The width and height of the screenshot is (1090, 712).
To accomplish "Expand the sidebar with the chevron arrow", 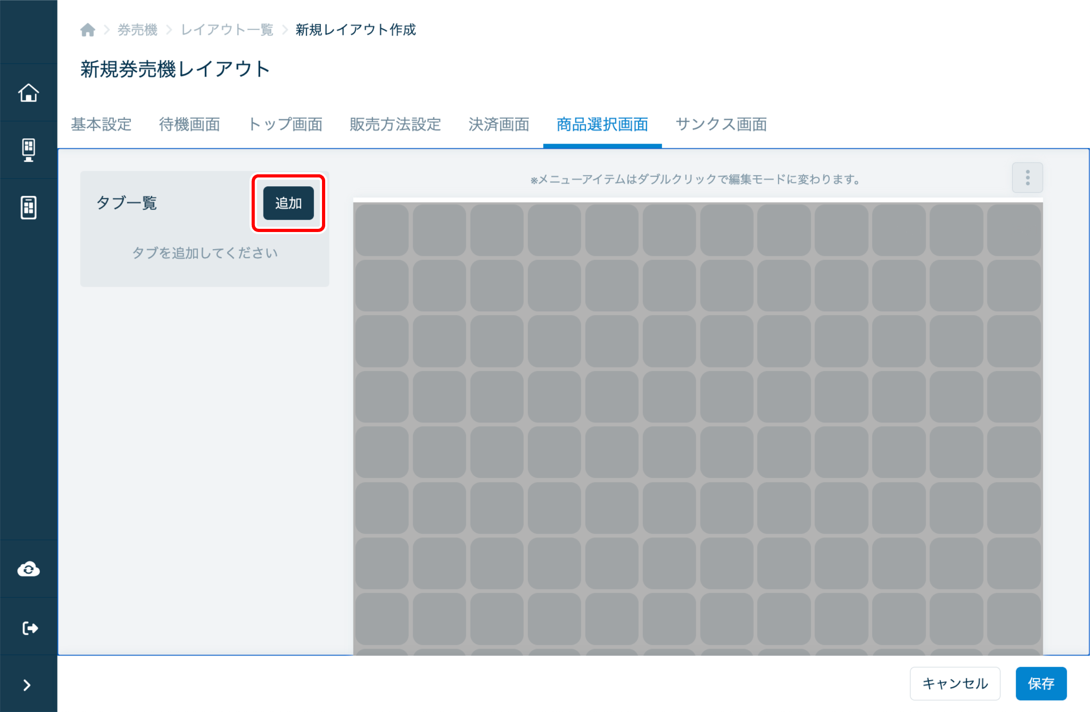I will click(27, 685).
